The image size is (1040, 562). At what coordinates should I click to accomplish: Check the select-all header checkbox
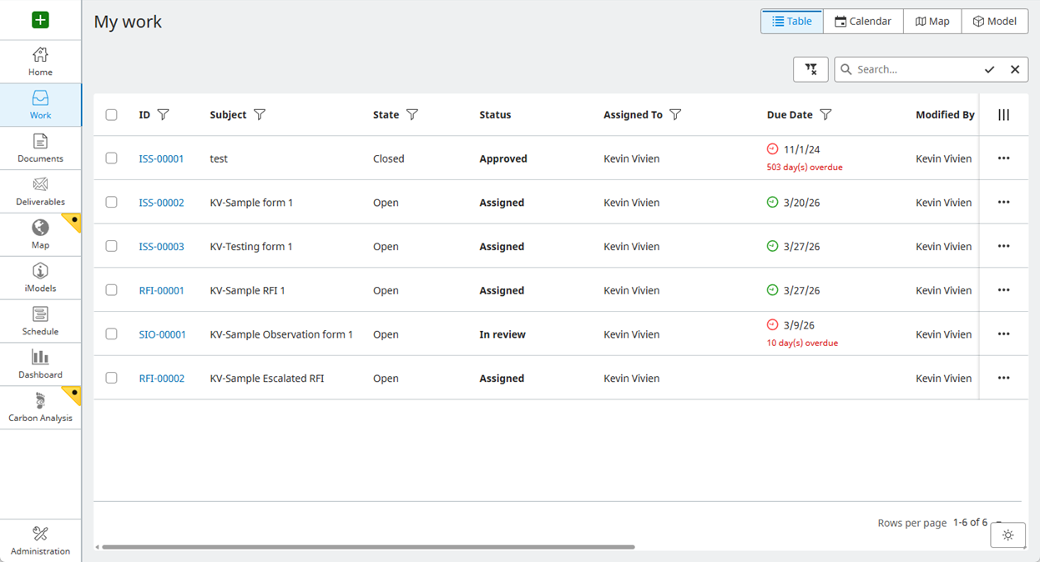(111, 115)
